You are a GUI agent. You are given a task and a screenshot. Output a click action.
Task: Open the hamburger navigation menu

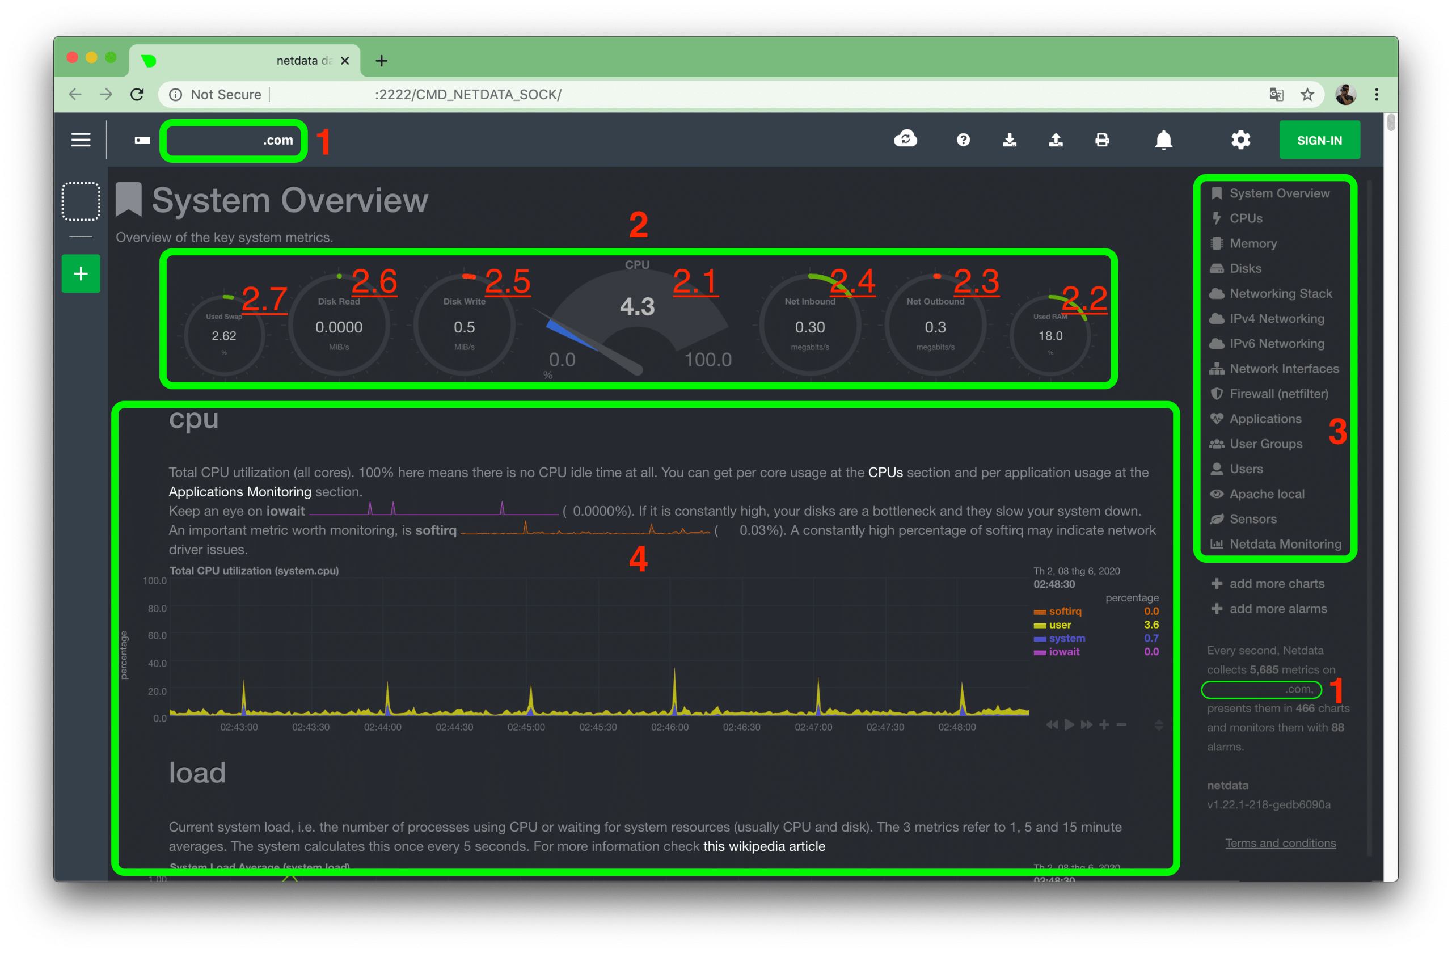coord(81,139)
